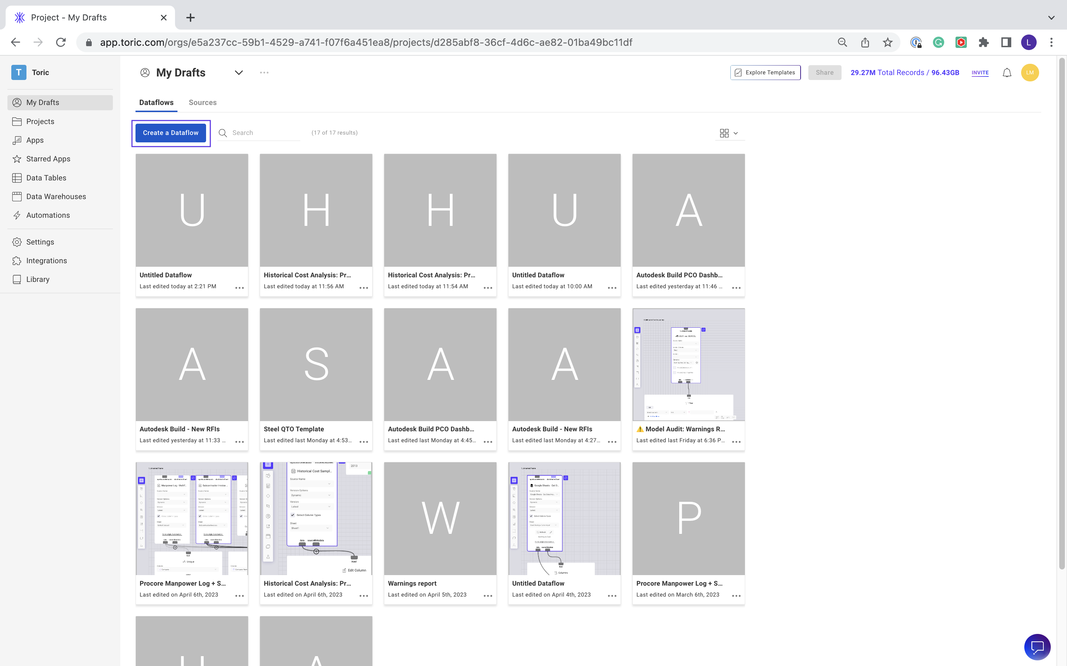Expand the browser tab search chevron
1067x666 pixels.
(1051, 18)
